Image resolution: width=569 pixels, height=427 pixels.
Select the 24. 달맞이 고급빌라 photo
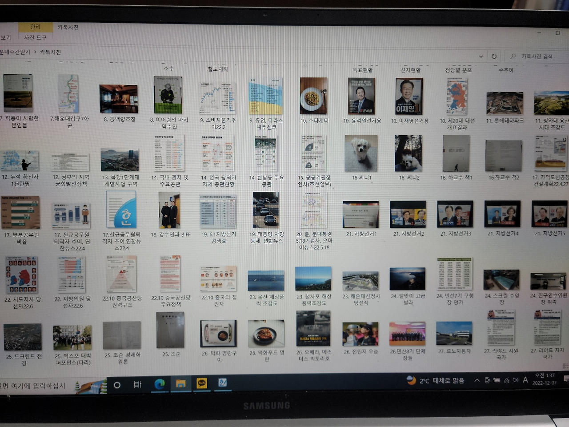tap(408, 278)
